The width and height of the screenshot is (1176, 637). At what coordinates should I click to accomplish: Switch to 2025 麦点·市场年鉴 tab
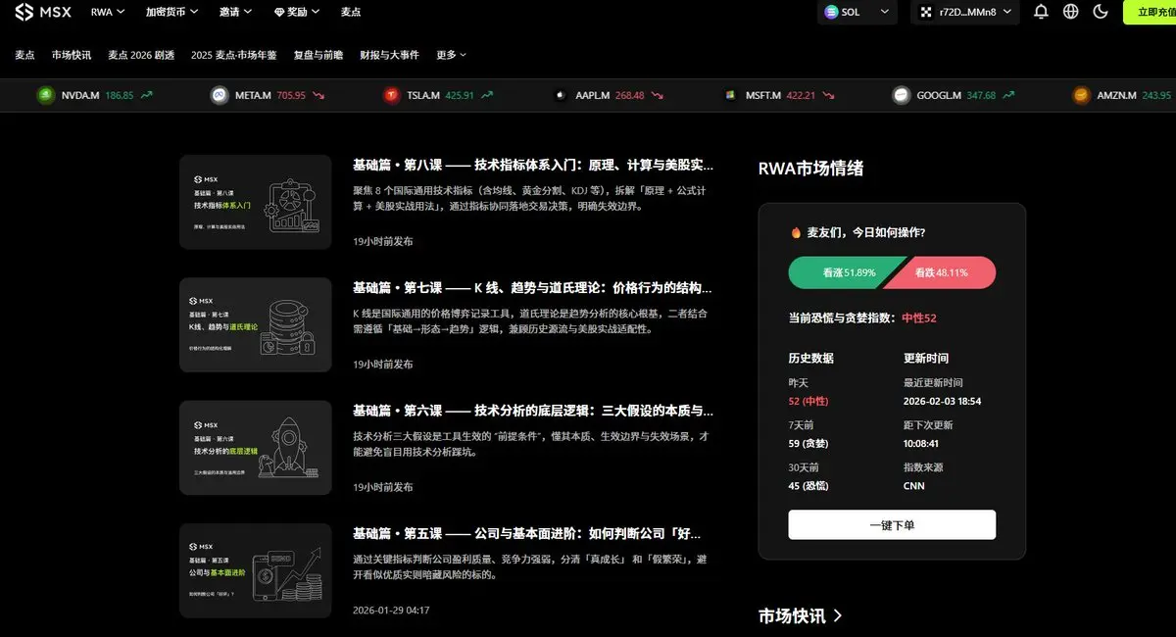pyautogui.click(x=233, y=55)
